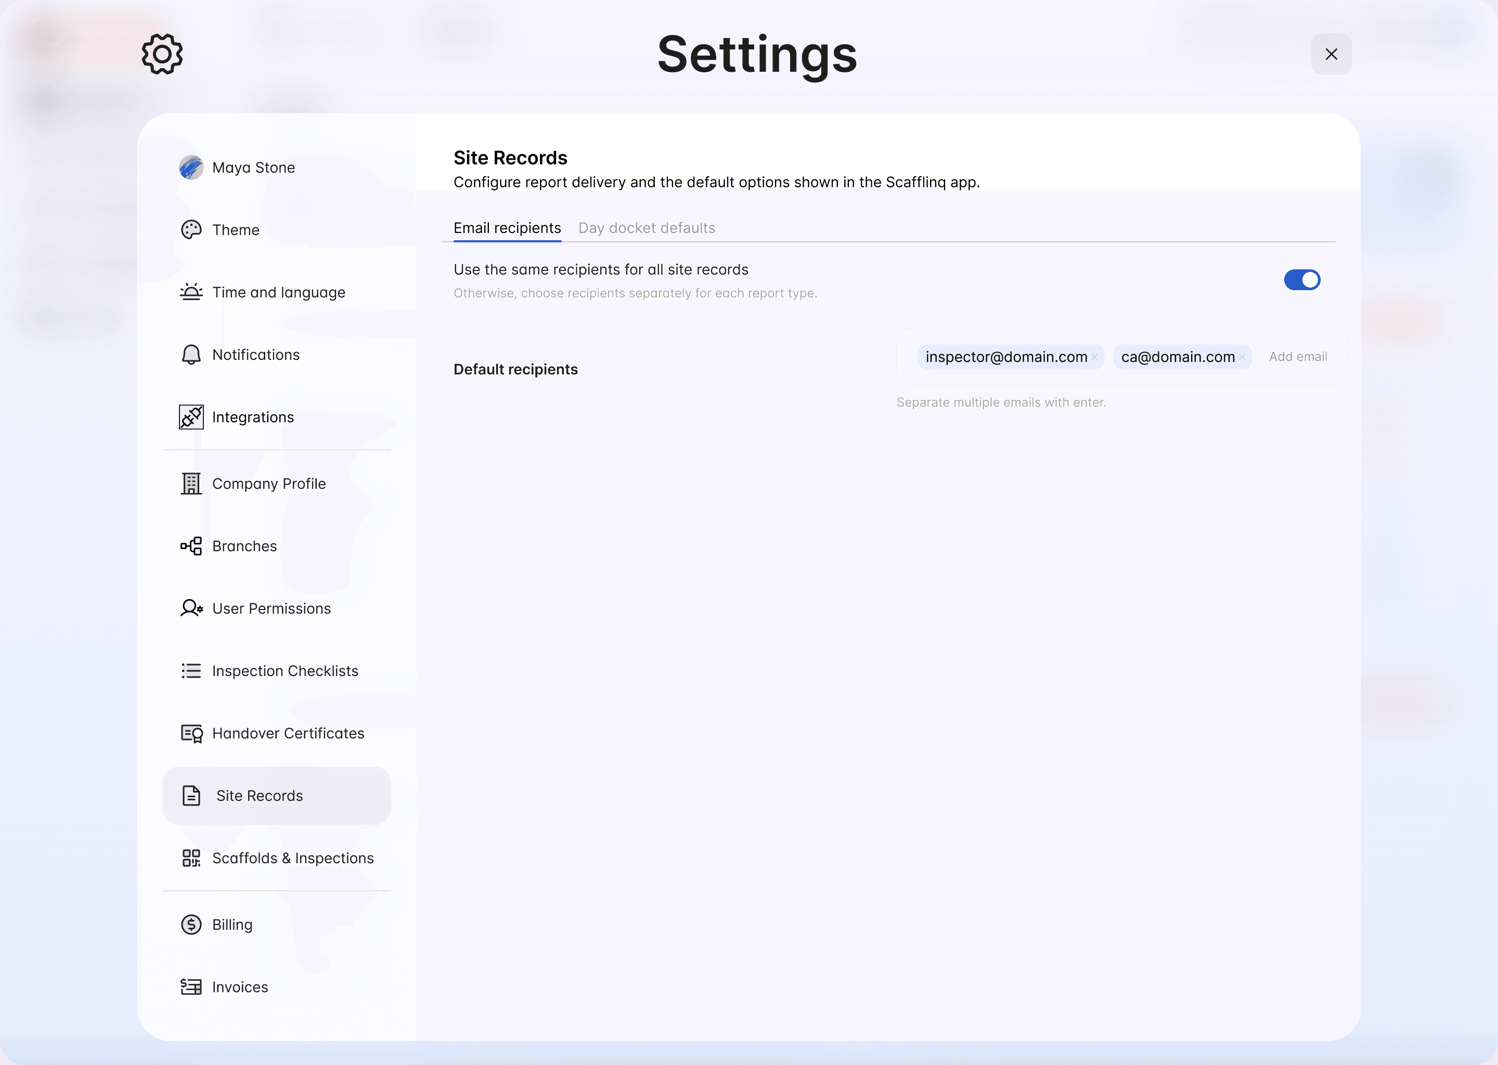Open Inspection Checklists label

tap(286, 671)
